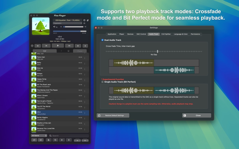Click the Cross Fade Time slider handle
This screenshot has height=149, width=239.
coord(157,51)
